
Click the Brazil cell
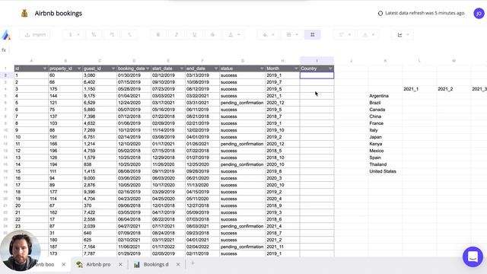(x=385, y=103)
